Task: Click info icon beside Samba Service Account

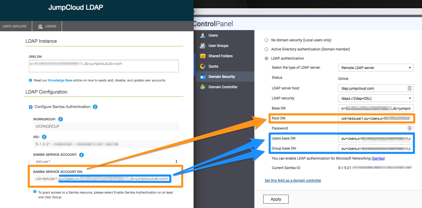Action: point(81,155)
